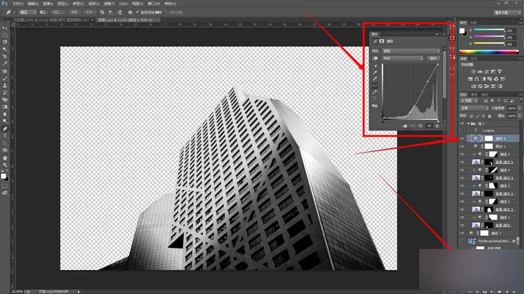The image size is (524, 294).
Task: Click the reset adjustment icon in Properties panel
Action: point(420,126)
